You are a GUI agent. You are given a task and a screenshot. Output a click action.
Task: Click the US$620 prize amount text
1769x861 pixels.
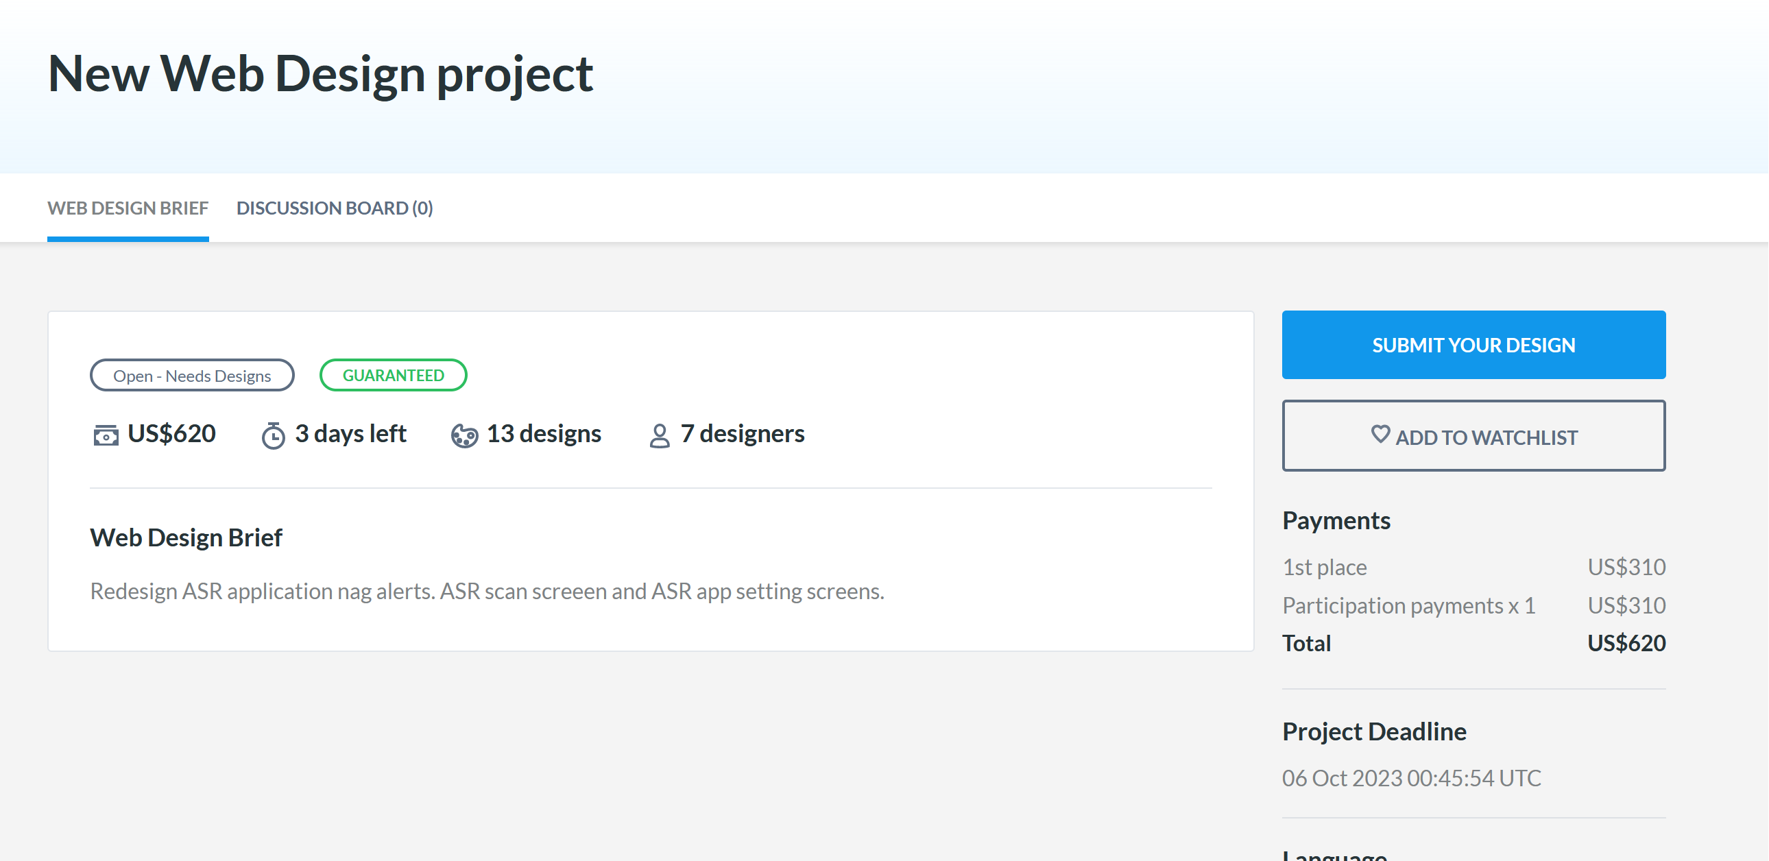pos(171,434)
